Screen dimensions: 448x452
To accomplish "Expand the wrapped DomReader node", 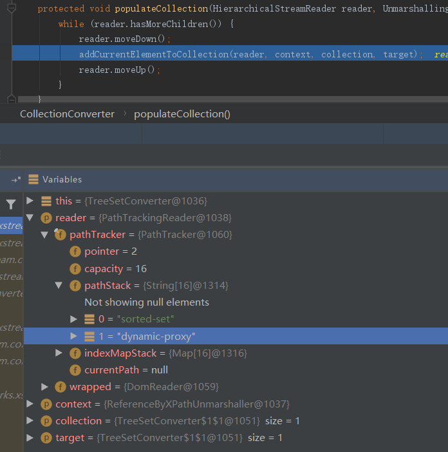I will pyautogui.click(x=44, y=386).
